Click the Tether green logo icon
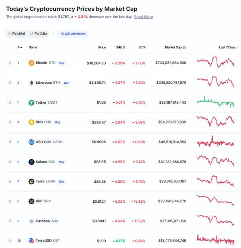The image size is (241, 248). tap(31, 103)
